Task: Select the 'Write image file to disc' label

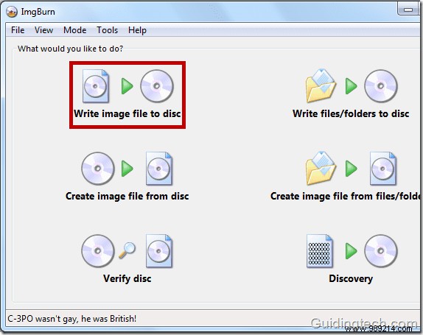Action: pos(127,113)
